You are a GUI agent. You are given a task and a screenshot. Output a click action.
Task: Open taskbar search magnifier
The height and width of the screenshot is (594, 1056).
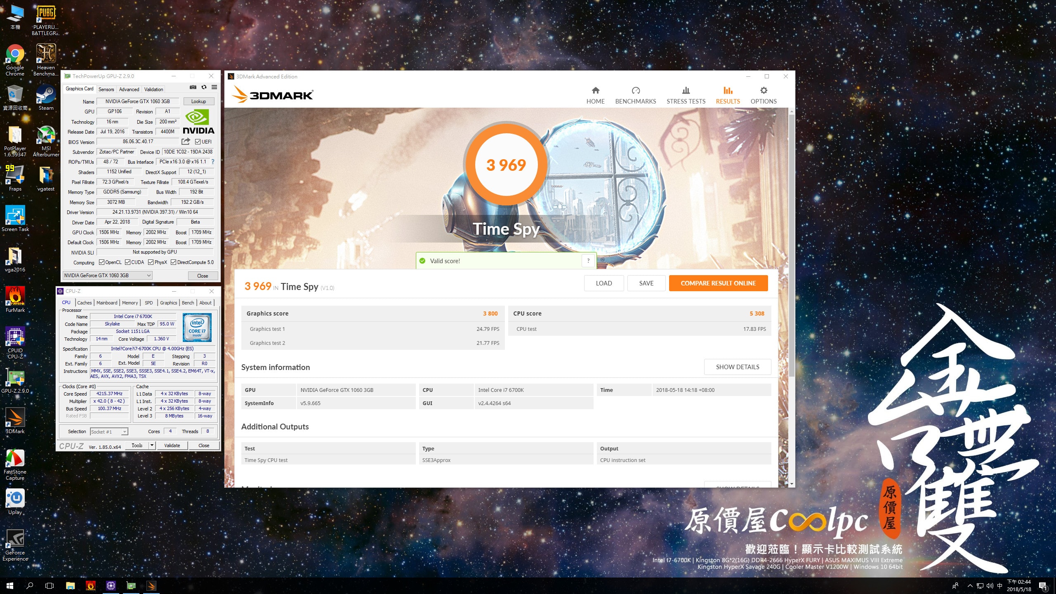[30, 585]
